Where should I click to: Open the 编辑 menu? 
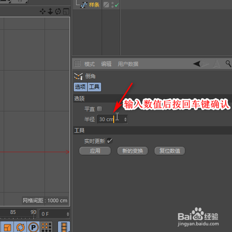point(106,64)
